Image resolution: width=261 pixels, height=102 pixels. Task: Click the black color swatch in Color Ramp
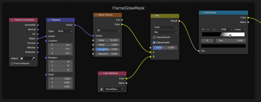coord(223,46)
